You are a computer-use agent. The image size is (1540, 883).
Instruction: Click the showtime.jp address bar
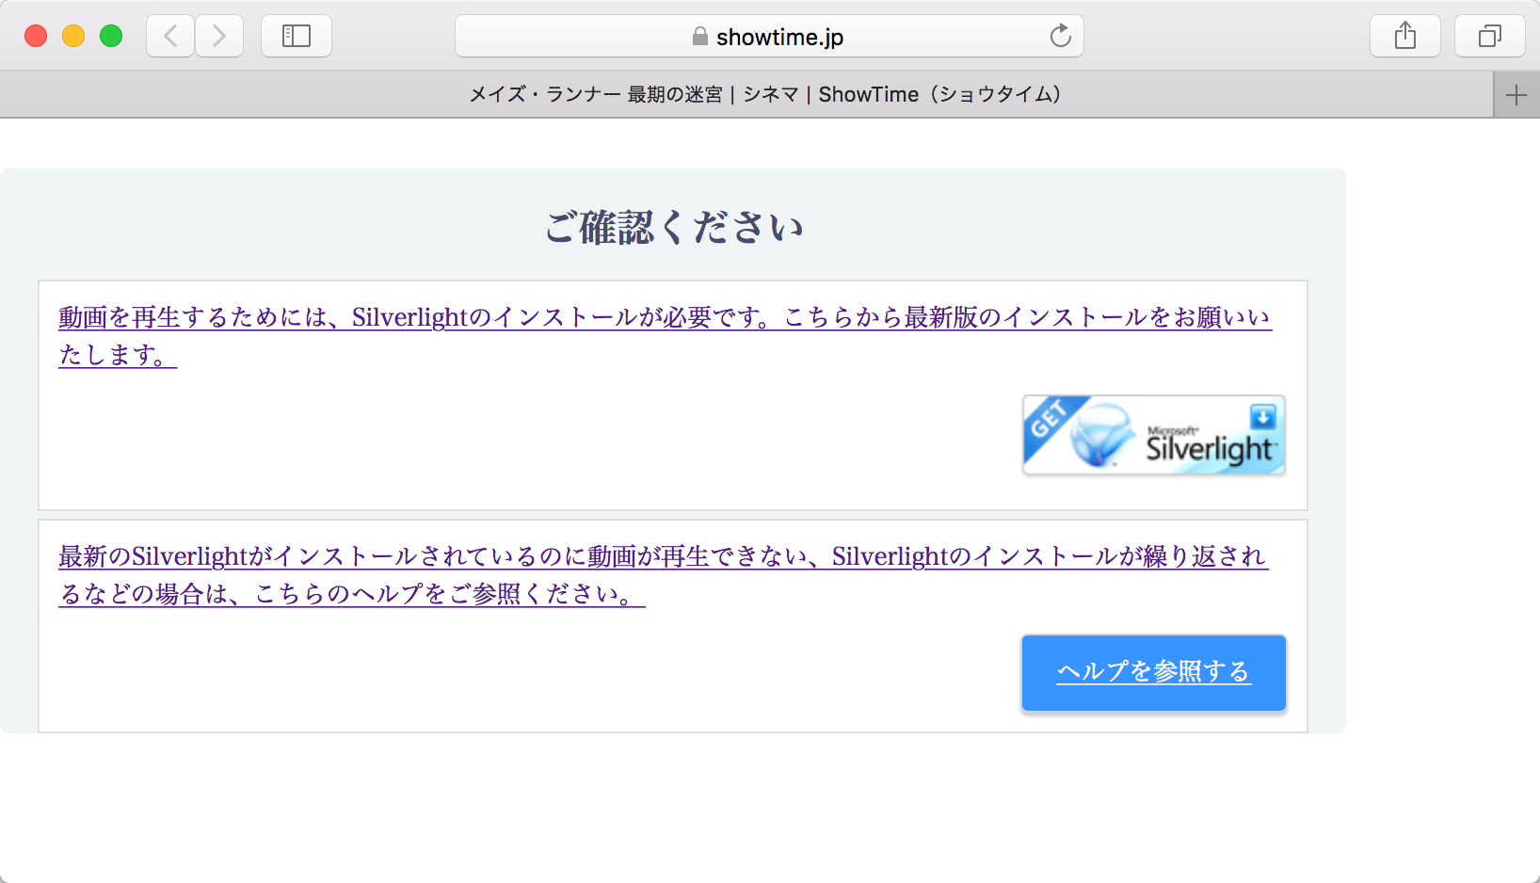point(769,36)
